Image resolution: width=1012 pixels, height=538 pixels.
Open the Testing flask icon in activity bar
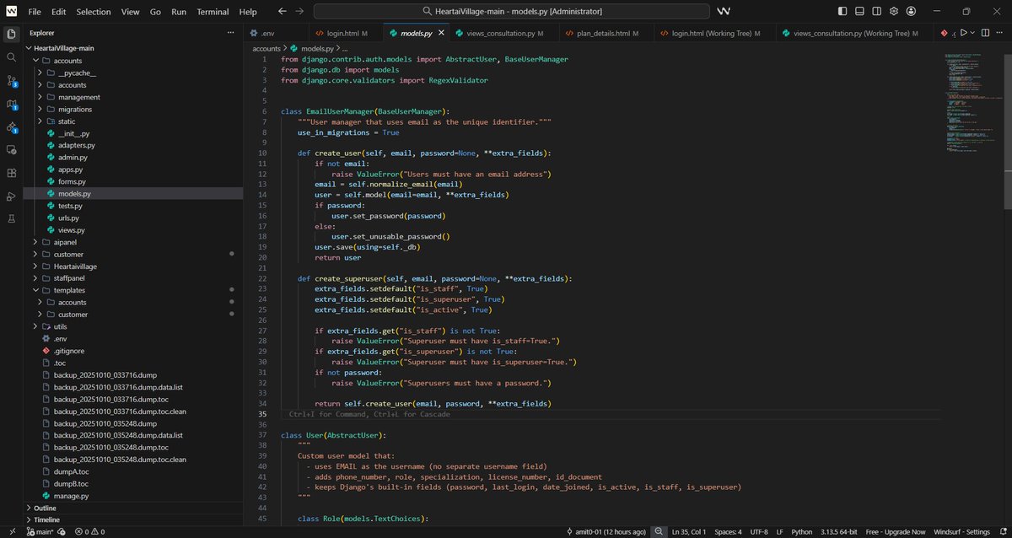pyautogui.click(x=11, y=219)
